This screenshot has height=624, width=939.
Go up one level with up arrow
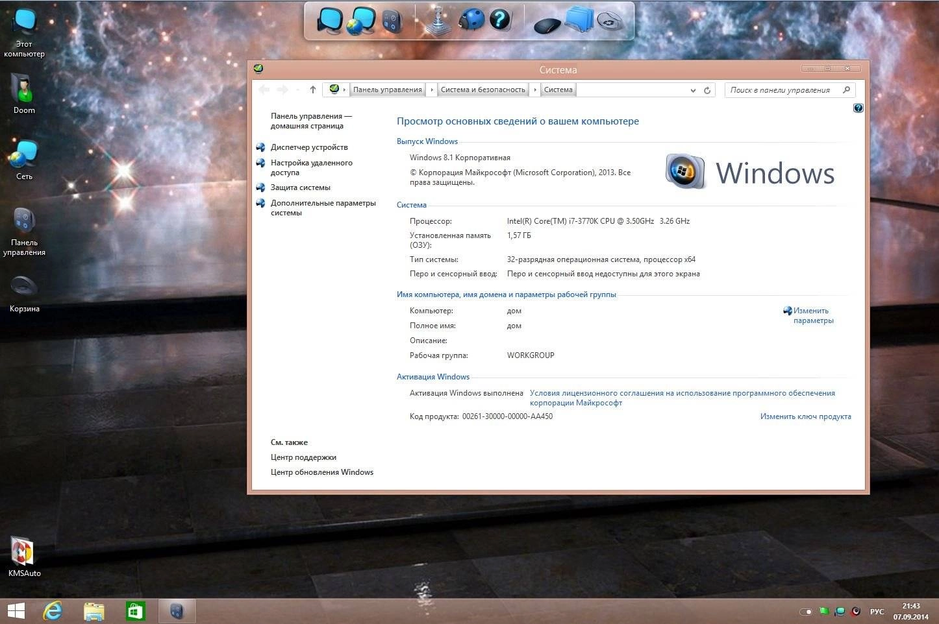click(313, 90)
